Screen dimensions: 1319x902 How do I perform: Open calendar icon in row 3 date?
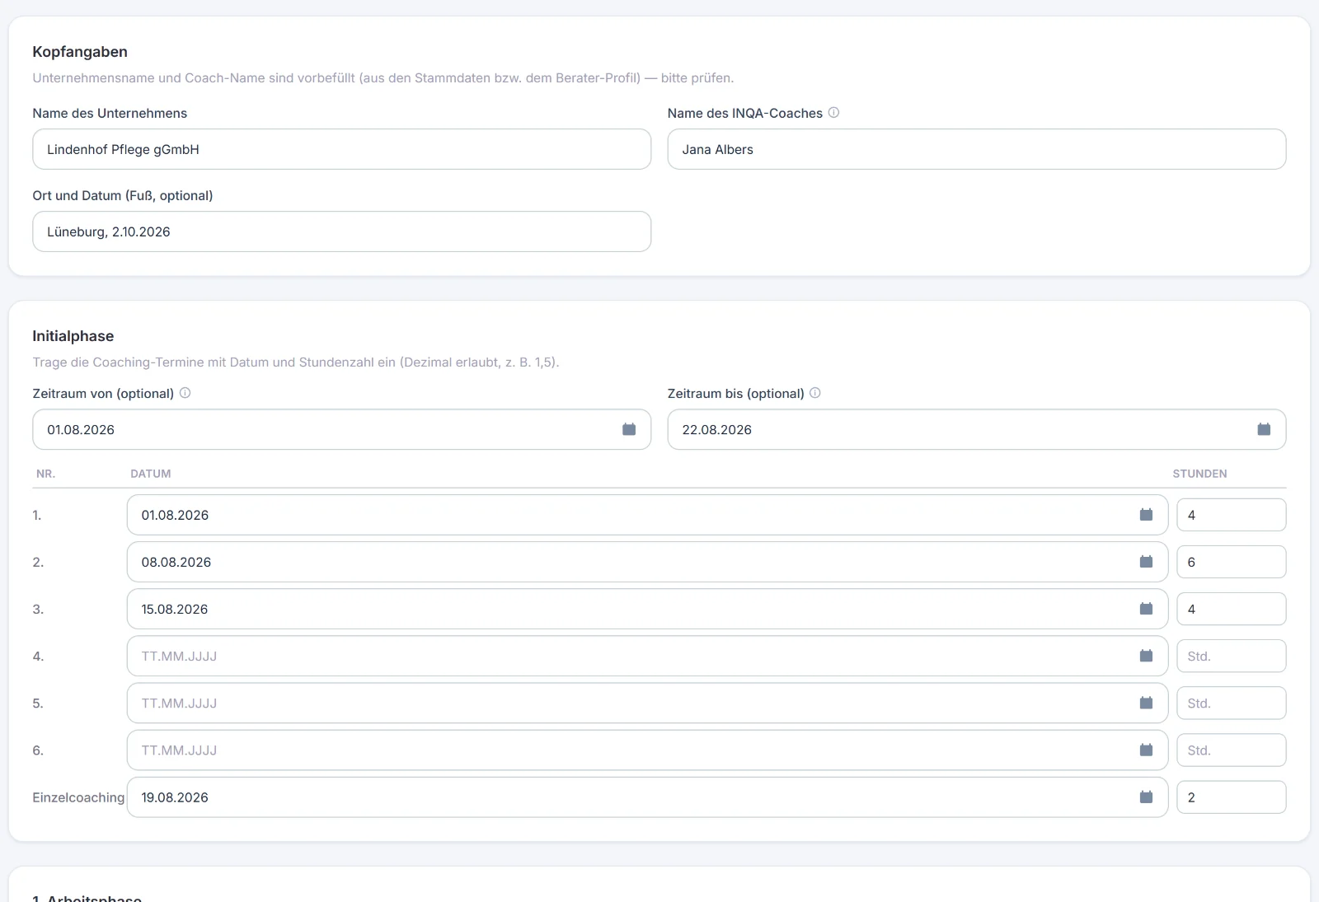pyautogui.click(x=1146, y=609)
